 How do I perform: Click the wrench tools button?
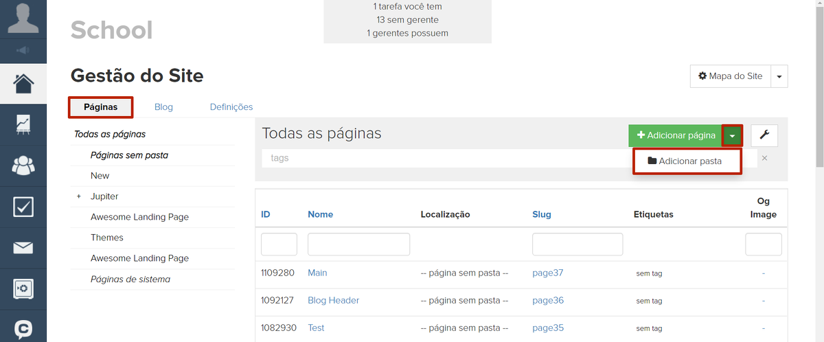click(x=764, y=135)
